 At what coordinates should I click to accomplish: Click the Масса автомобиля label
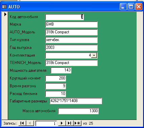(x=39, y=111)
